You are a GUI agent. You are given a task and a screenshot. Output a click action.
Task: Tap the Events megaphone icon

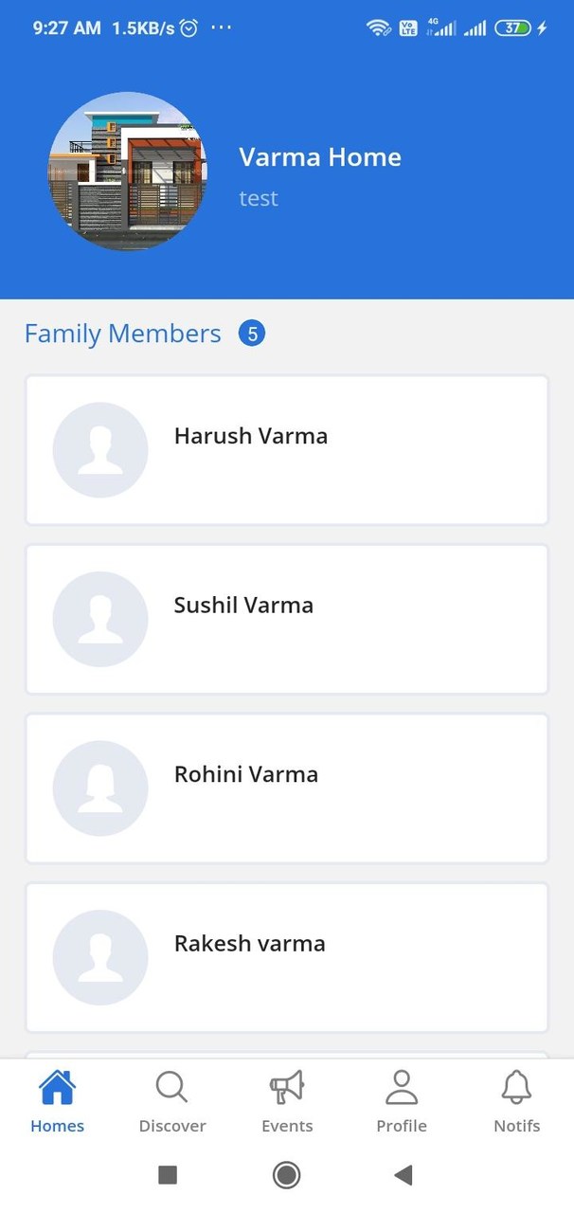286,1088
